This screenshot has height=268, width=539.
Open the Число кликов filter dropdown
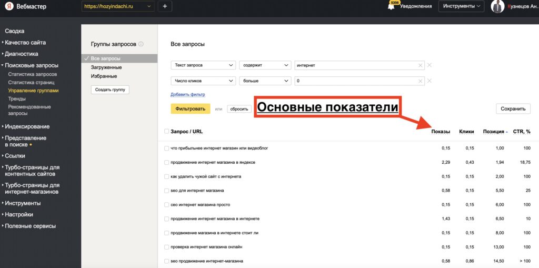[x=203, y=81]
